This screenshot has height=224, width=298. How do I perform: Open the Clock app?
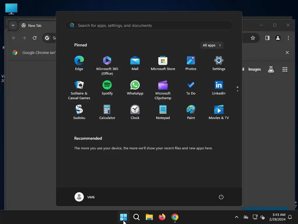click(x=135, y=112)
